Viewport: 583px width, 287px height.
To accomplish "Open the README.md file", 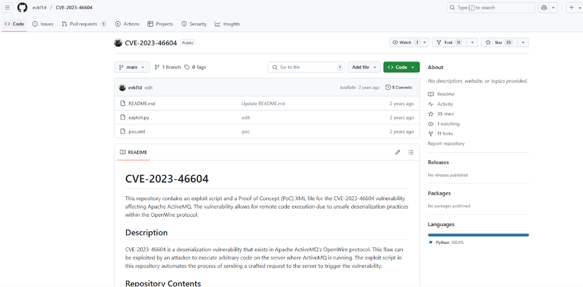I will pos(142,104).
